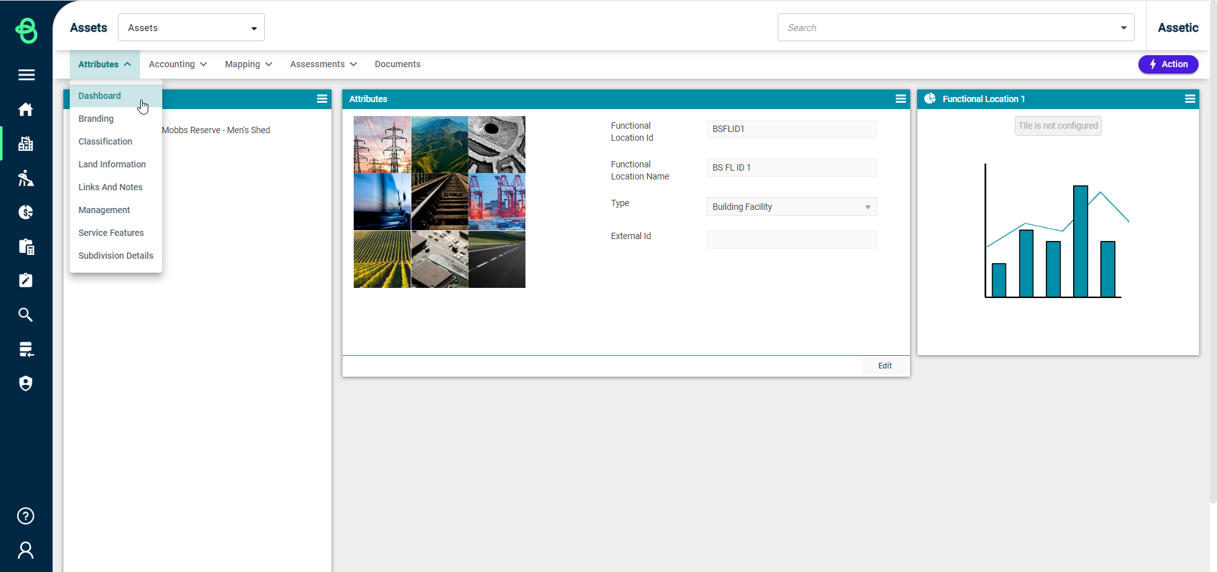
Task: Open the data exchange icon in sidebar
Action: 26,349
